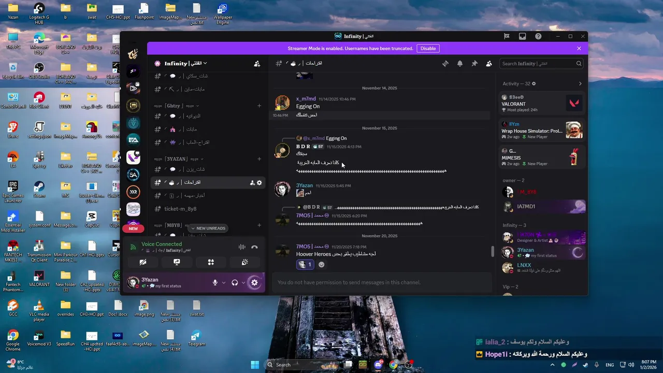The width and height of the screenshot is (663, 373).
Task: Switch ENG input language in tray
Action: (610, 365)
